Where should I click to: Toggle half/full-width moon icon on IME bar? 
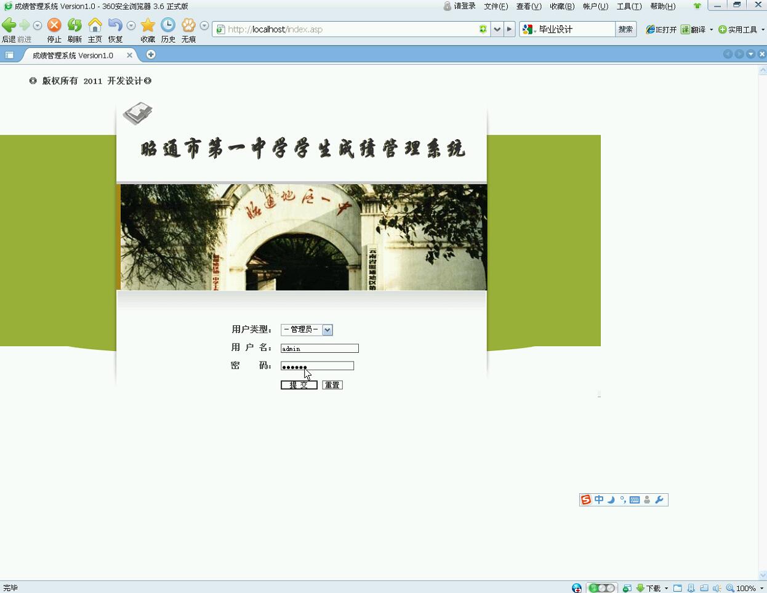click(x=611, y=500)
